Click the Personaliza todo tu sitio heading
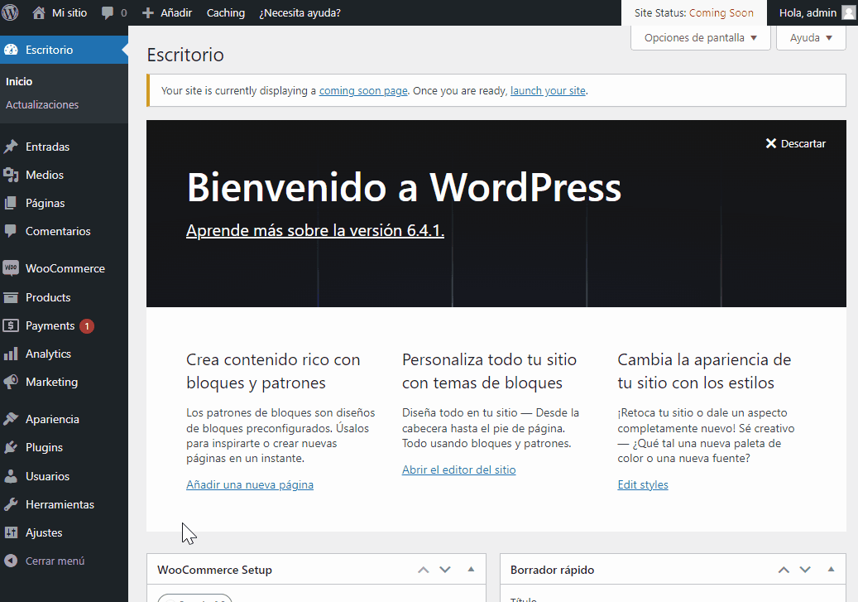This screenshot has width=858, height=602. [489, 371]
